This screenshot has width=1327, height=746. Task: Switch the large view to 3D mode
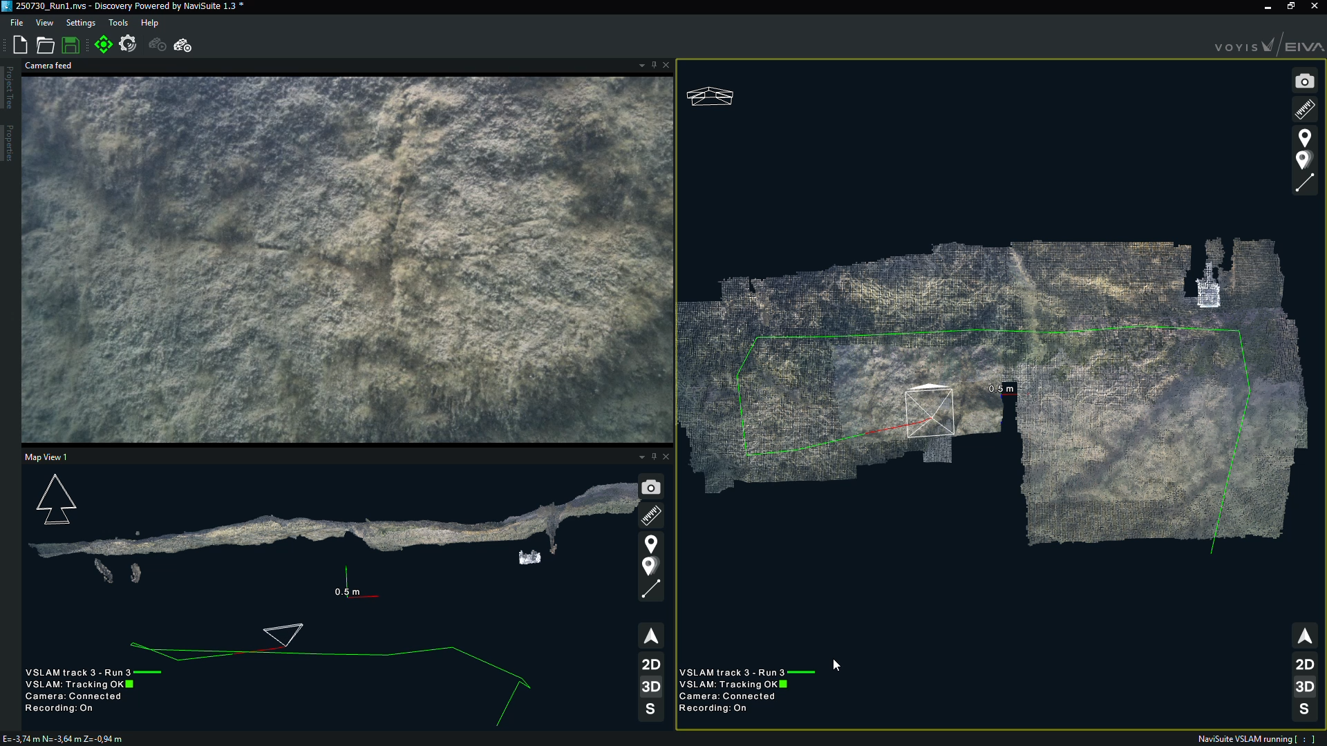1304,687
